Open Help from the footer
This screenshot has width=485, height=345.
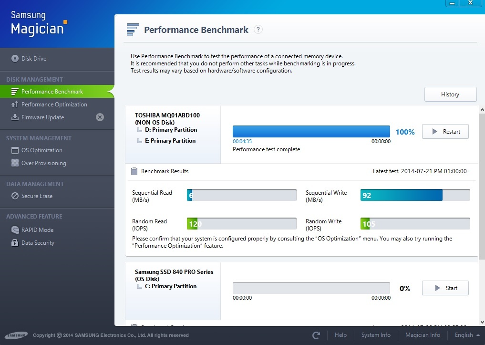tap(341, 335)
